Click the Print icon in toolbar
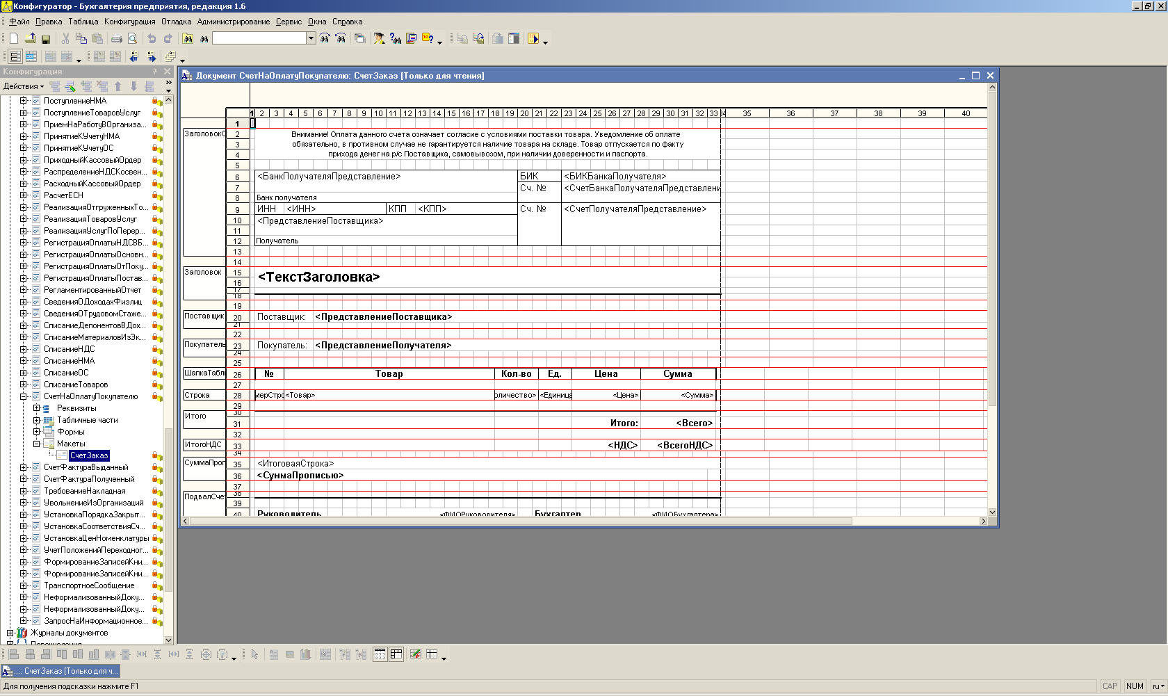The image size is (1168, 696). [x=117, y=39]
